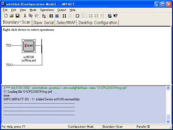Select the Xilinx xc95108 chip in chain
Viewport: 173px width, 130px height.
29,46
